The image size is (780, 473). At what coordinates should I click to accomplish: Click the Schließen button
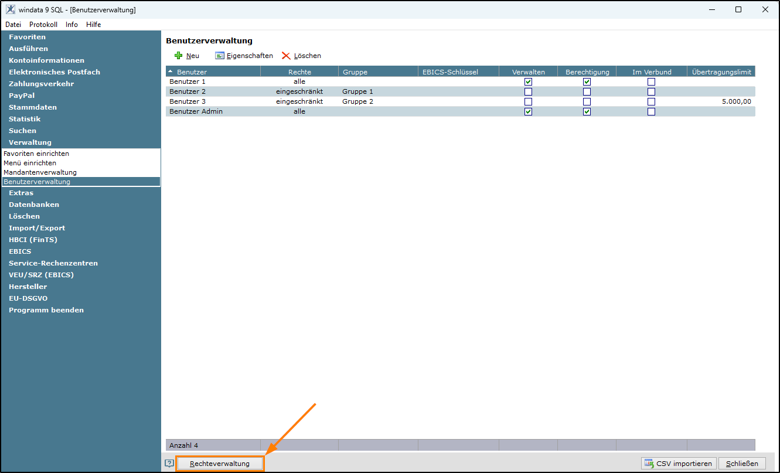pyautogui.click(x=742, y=464)
